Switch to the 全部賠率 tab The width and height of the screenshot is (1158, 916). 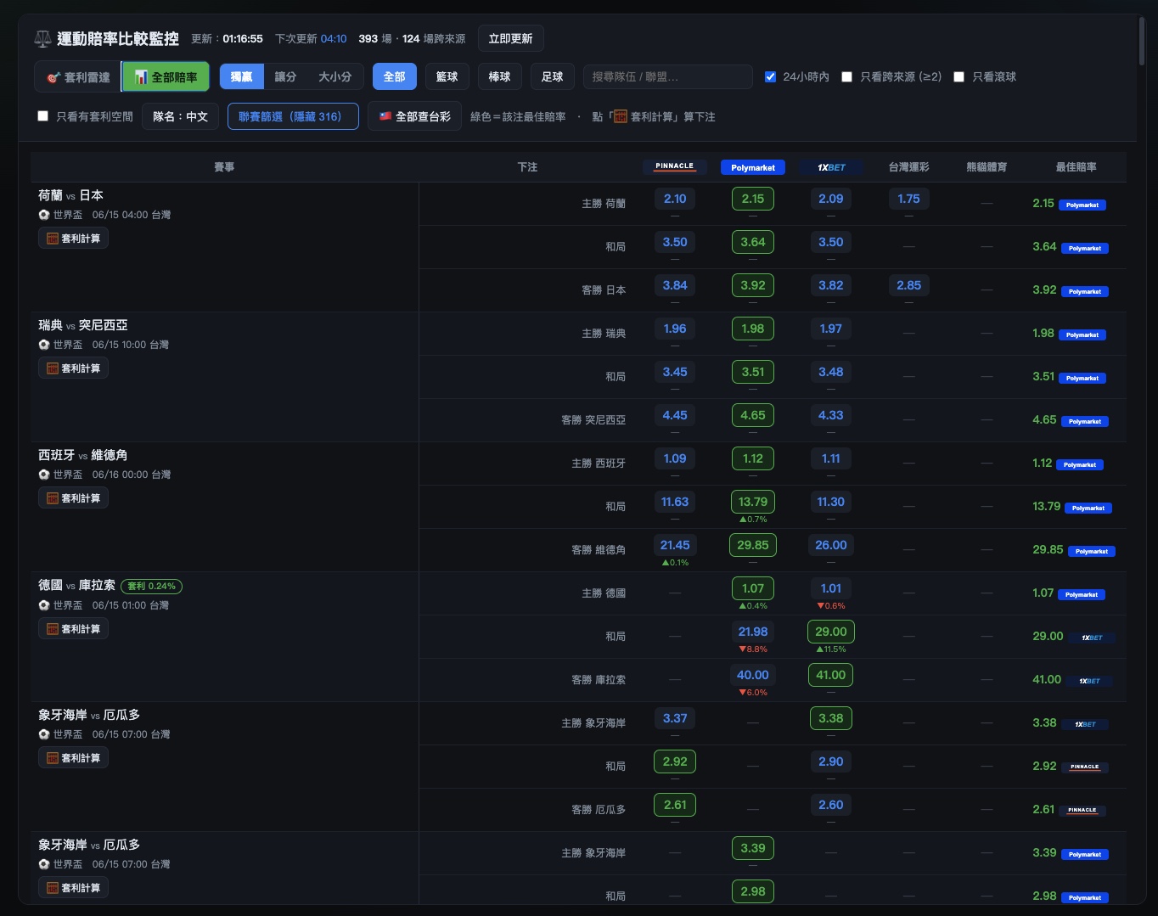pyautogui.click(x=166, y=77)
